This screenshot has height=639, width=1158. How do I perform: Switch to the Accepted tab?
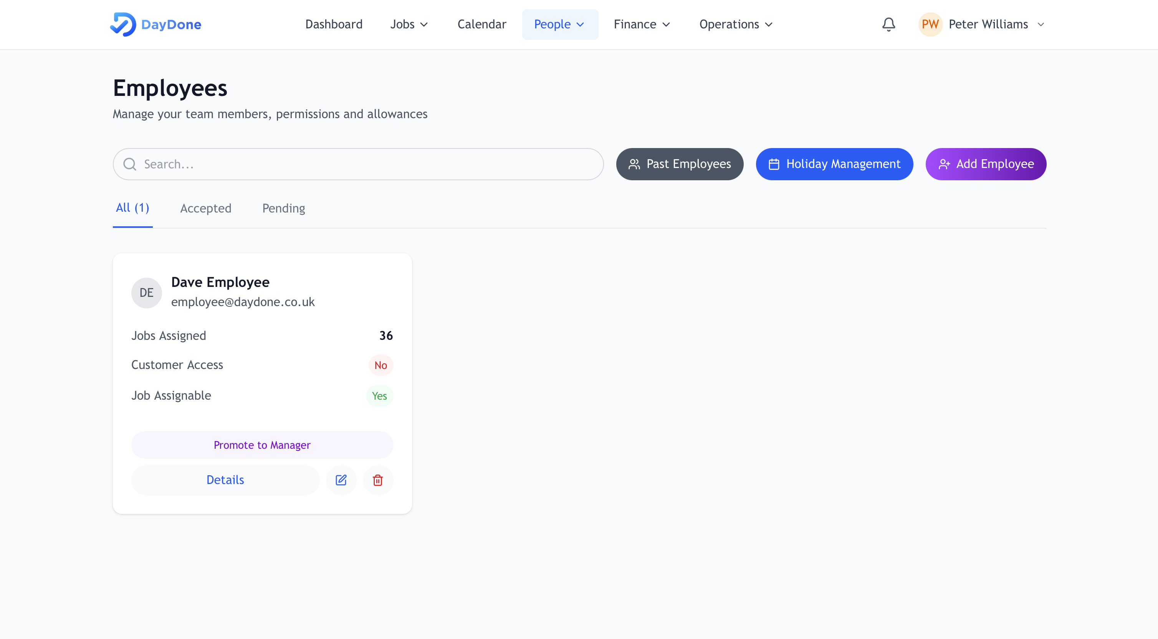pos(206,208)
